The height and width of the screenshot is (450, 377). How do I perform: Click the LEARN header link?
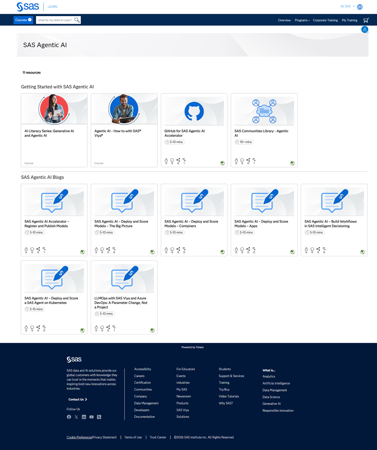pyautogui.click(x=52, y=6)
